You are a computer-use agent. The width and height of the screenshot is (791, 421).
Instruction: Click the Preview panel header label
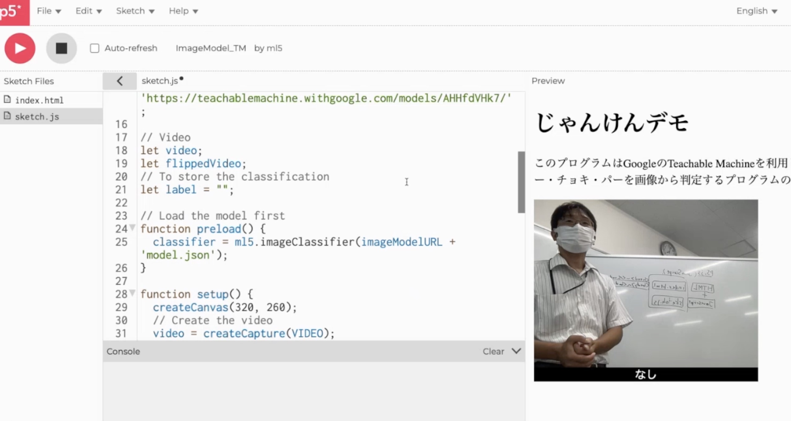[548, 81]
